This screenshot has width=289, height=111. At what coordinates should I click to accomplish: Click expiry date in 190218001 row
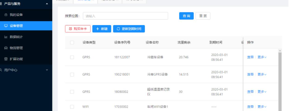coord(219,75)
